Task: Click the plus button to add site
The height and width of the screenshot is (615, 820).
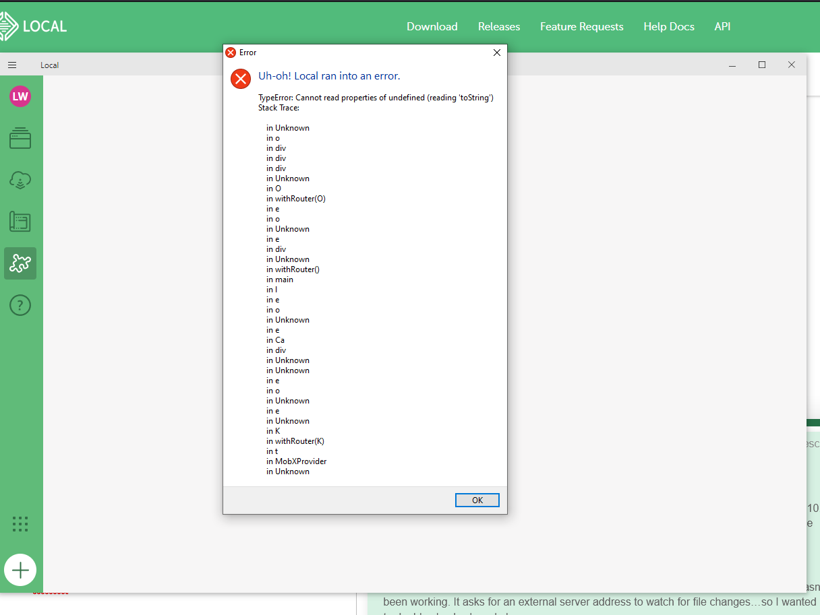Action: tap(20, 571)
